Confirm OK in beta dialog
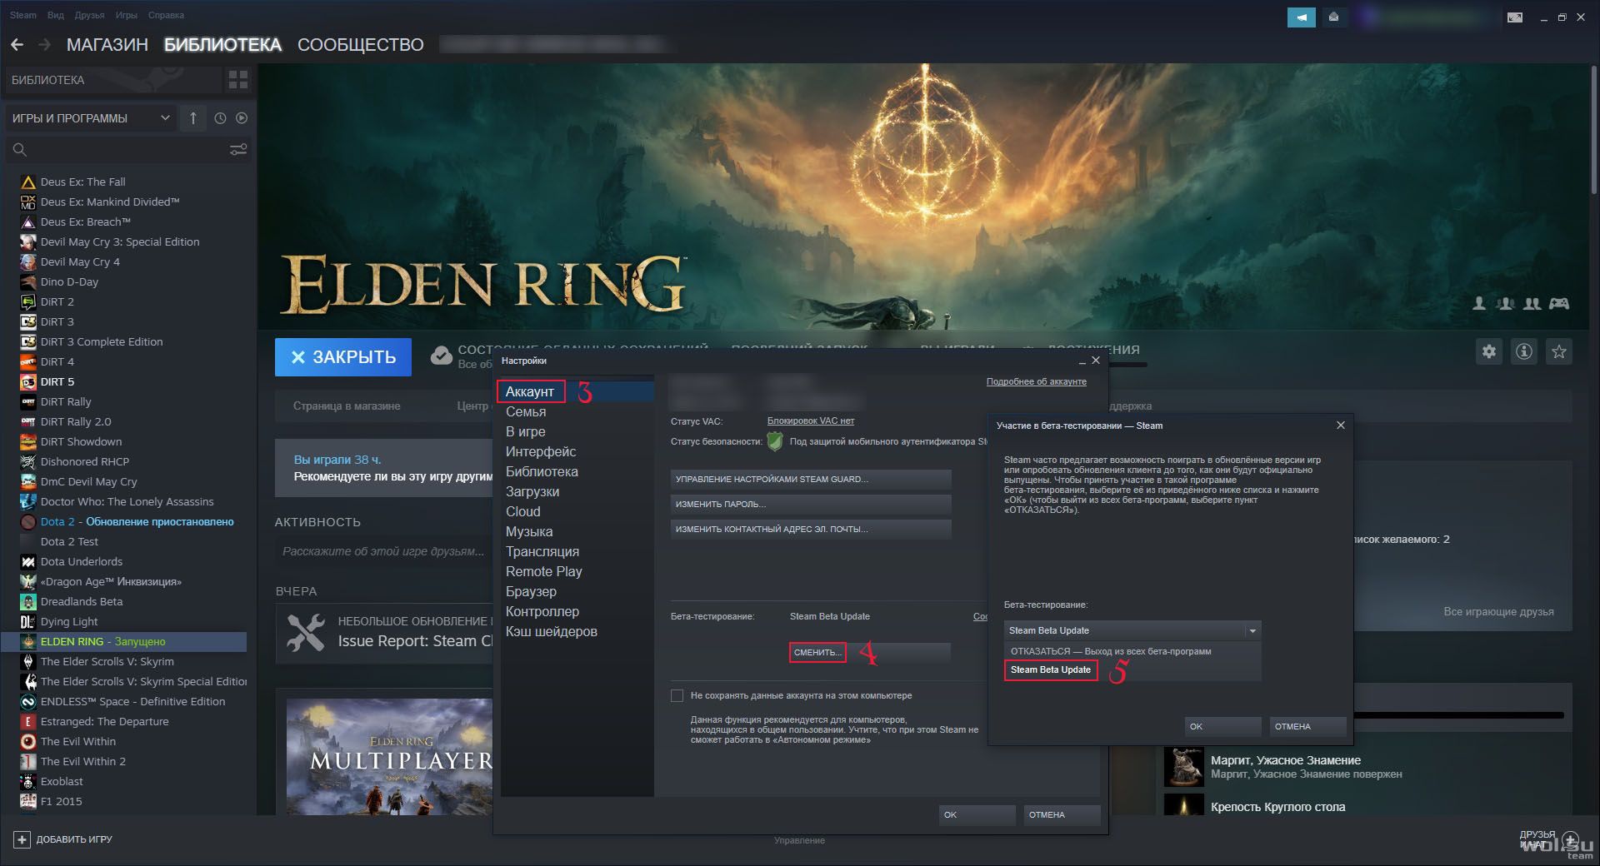This screenshot has width=1600, height=866. 1222,726
